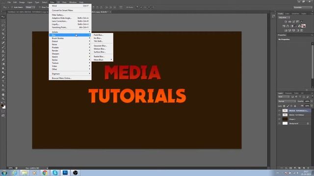The image size is (314, 176).
Task: Toggle Show Transform Controls checkbox
Action: (x=40, y=7)
